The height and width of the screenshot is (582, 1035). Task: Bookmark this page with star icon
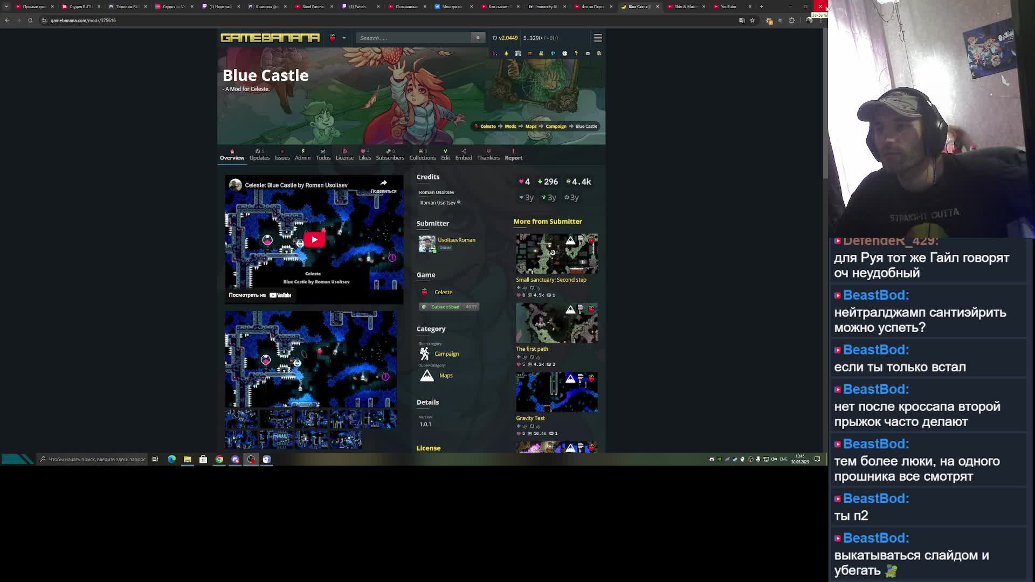click(753, 20)
